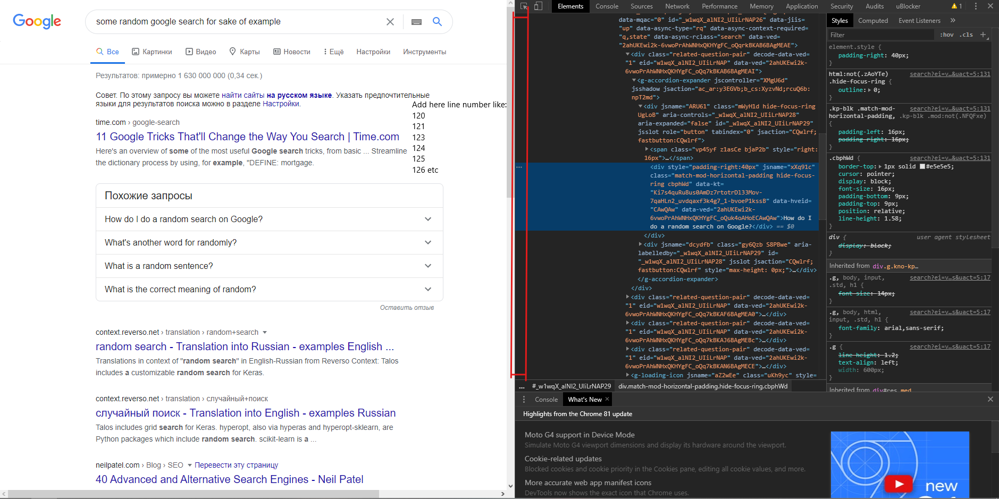Screen dimensions: 999x499
Task: Click the page horizontal scrollbar thumb
Action: [194, 494]
